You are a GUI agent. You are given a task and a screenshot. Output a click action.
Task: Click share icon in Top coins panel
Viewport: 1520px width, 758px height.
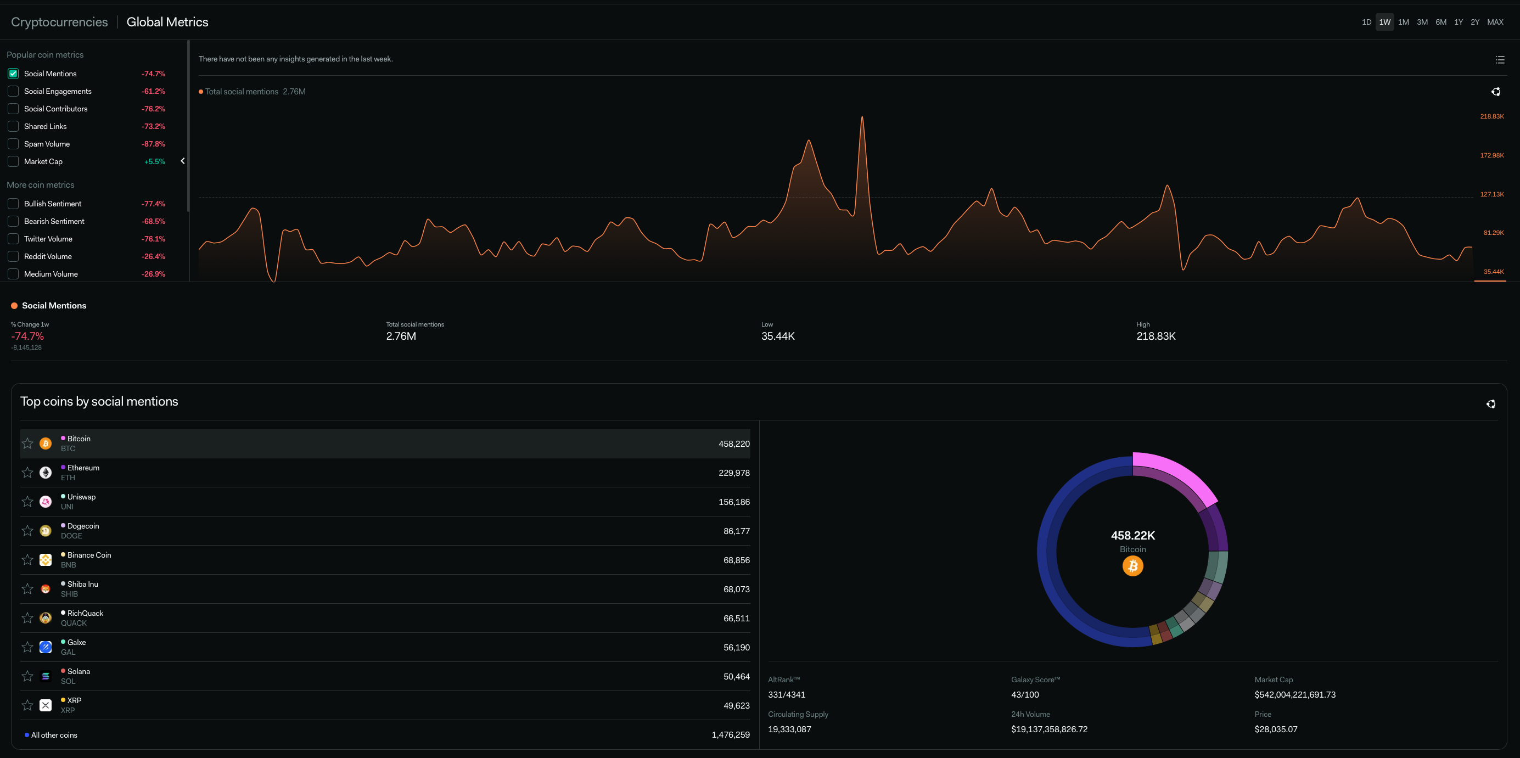(x=1490, y=404)
